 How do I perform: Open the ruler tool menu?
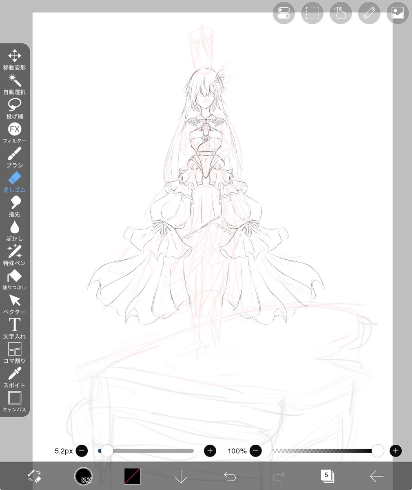point(369,13)
